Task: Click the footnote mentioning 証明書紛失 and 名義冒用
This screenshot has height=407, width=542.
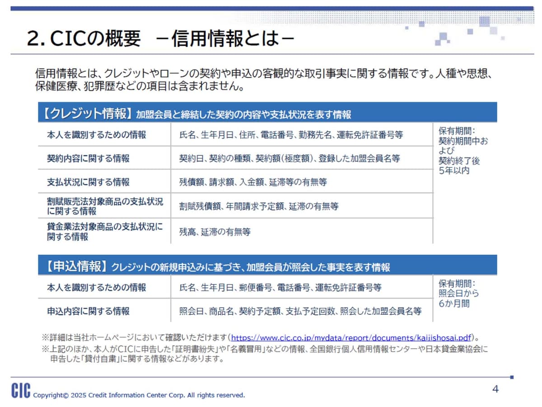Action: tap(265, 354)
